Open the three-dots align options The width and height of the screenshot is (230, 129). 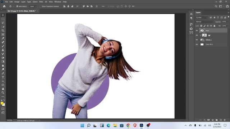click(103, 6)
